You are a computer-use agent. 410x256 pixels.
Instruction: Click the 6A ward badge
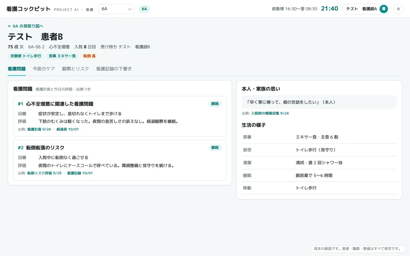[144, 9]
